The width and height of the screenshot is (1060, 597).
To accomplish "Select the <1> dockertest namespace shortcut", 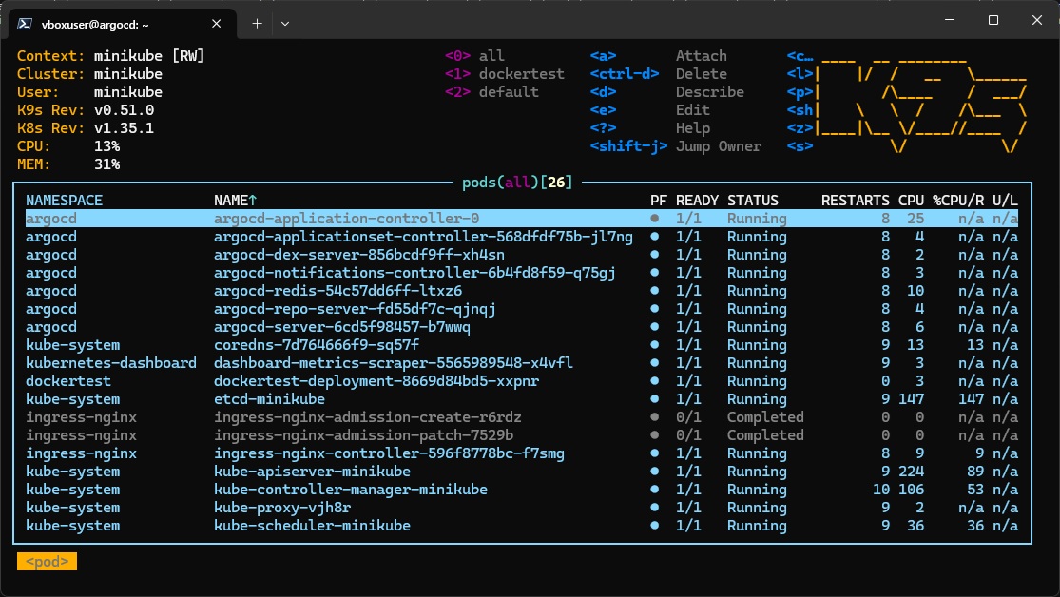I will pyautogui.click(x=504, y=74).
